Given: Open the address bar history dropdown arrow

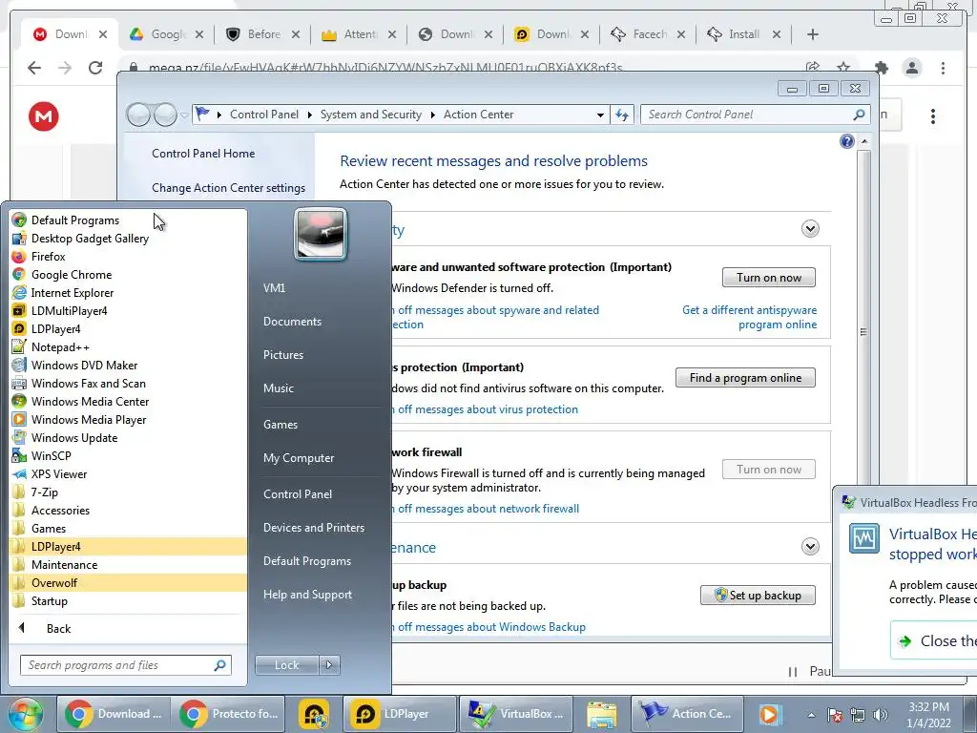Looking at the screenshot, I should [600, 115].
